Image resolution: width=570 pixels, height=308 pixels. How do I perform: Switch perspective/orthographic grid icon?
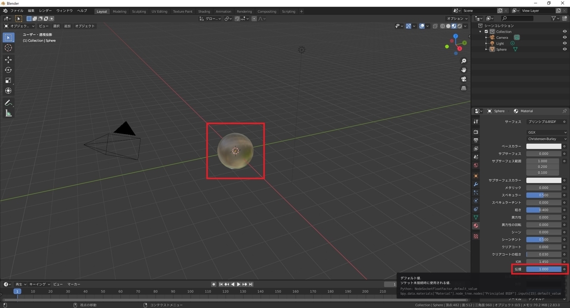pos(464,88)
